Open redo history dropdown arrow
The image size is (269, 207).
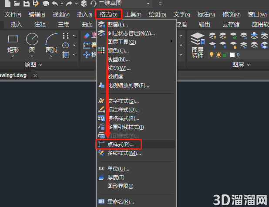point(76,3)
